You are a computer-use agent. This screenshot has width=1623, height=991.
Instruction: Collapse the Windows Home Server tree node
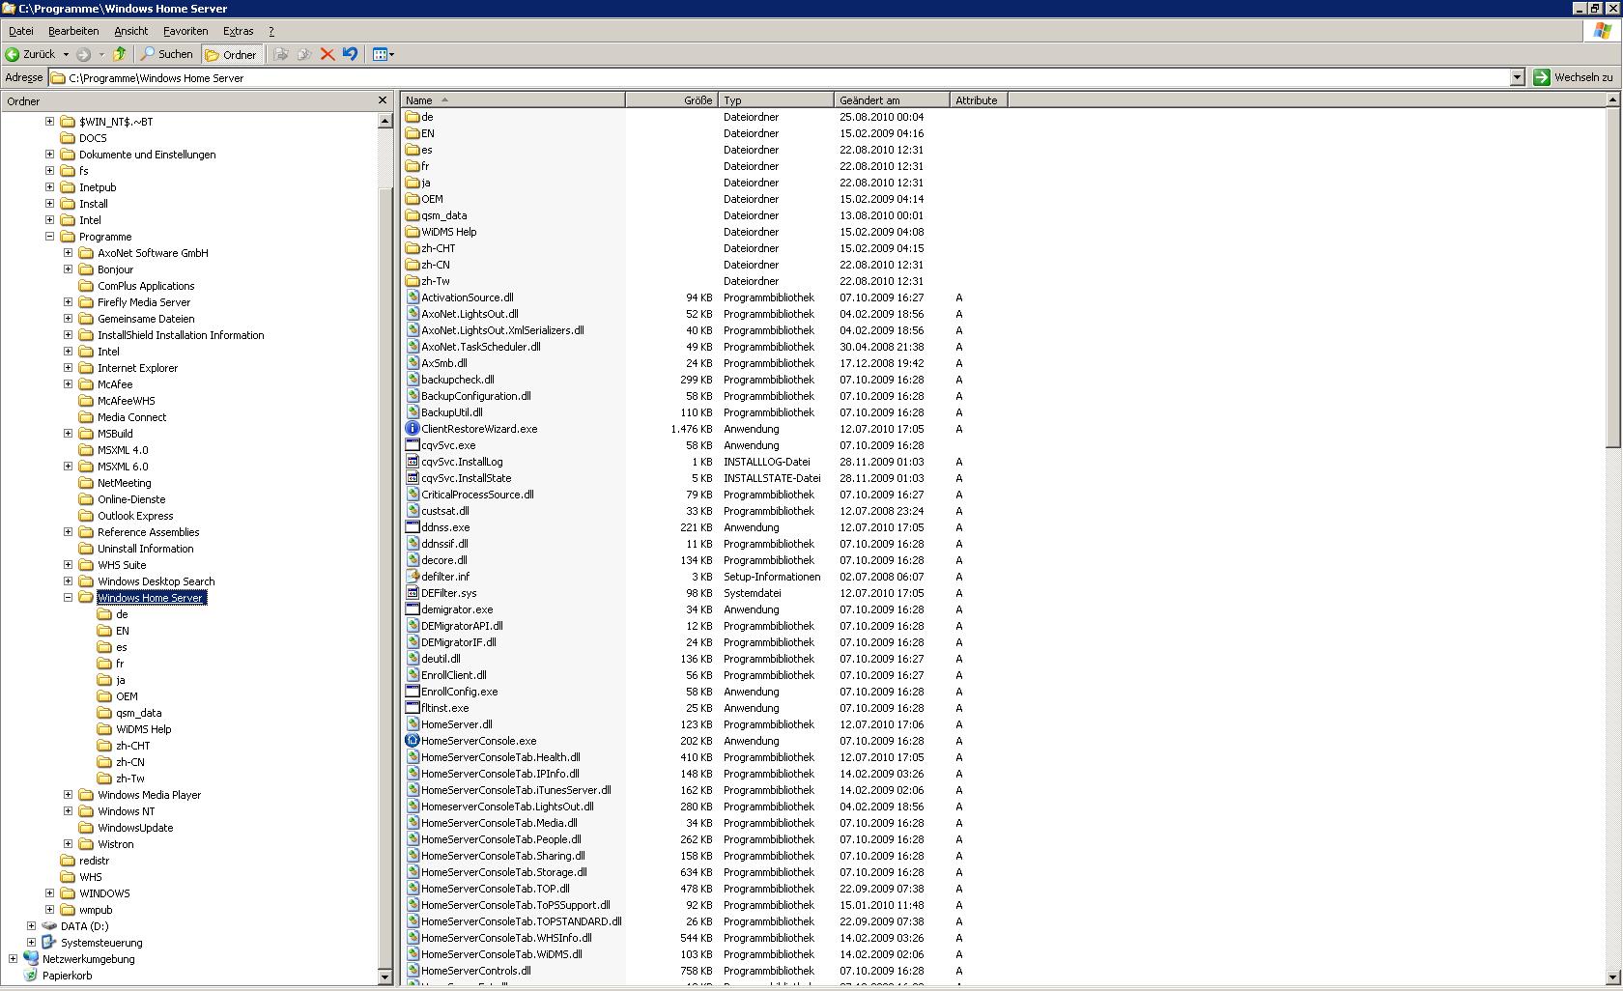(x=68, y=598)
